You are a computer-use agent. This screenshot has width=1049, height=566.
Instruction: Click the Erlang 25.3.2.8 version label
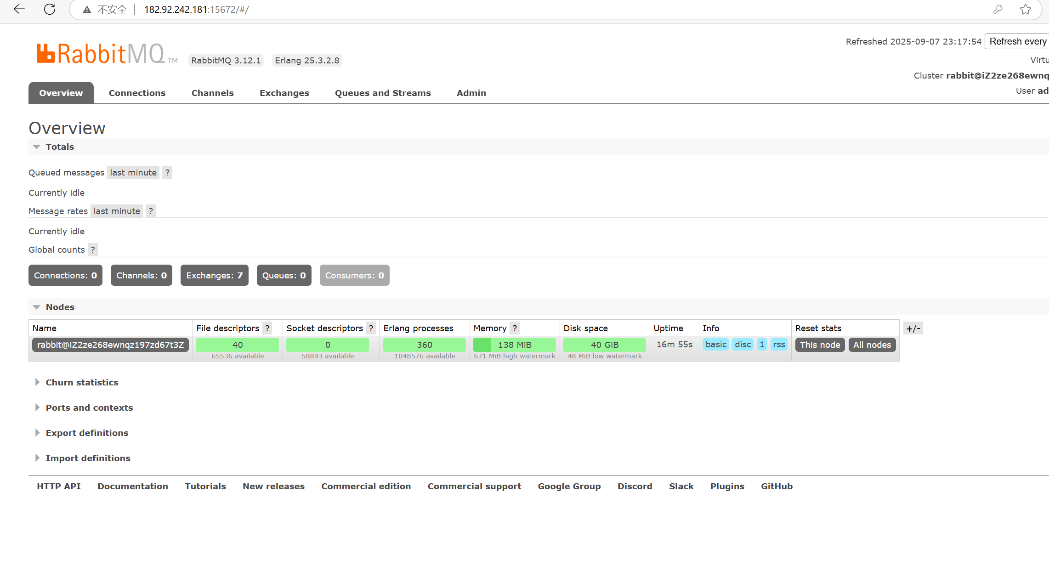[307, 60]
